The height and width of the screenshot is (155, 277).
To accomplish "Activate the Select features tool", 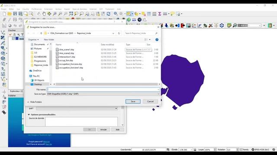I will tap(129, 14).
